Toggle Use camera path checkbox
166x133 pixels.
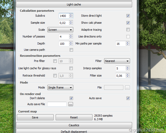pos(71,50)
